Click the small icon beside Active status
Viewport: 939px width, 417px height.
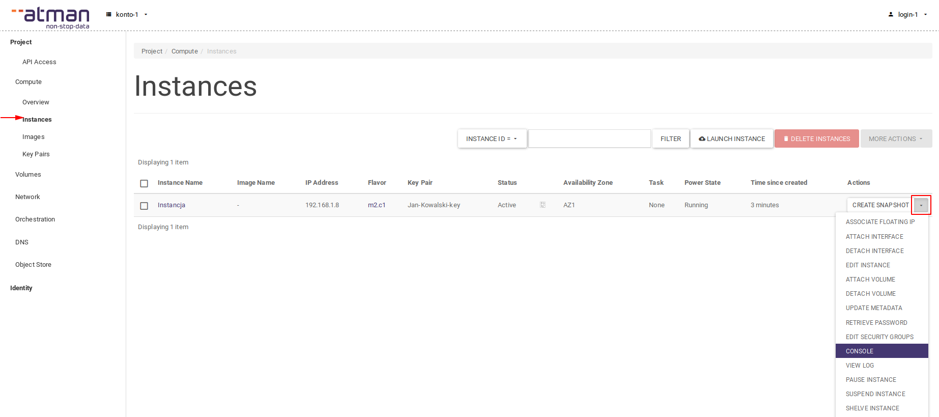(543, 205)
